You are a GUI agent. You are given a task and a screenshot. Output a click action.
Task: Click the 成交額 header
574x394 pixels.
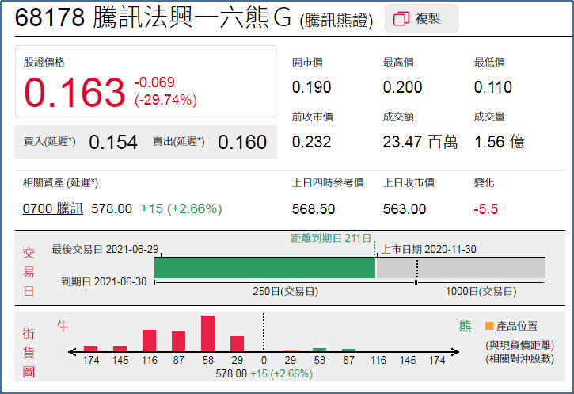coord(398,117)
